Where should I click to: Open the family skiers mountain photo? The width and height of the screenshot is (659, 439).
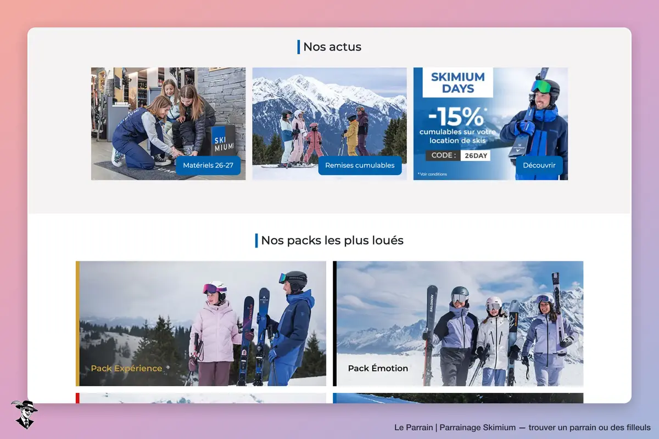click(329, 123)
